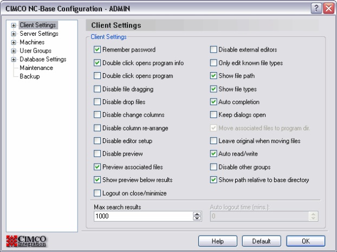
Task: Click the CIMCO Integration logo
Action: (26, 241)
